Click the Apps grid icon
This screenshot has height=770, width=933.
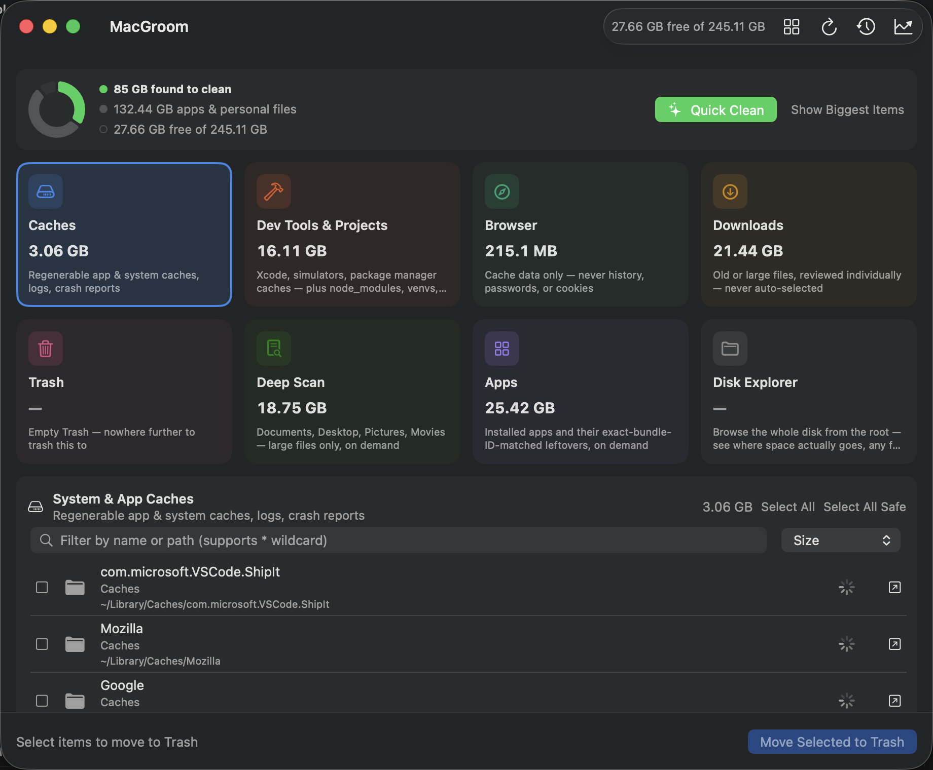click(x=502, y=349)
